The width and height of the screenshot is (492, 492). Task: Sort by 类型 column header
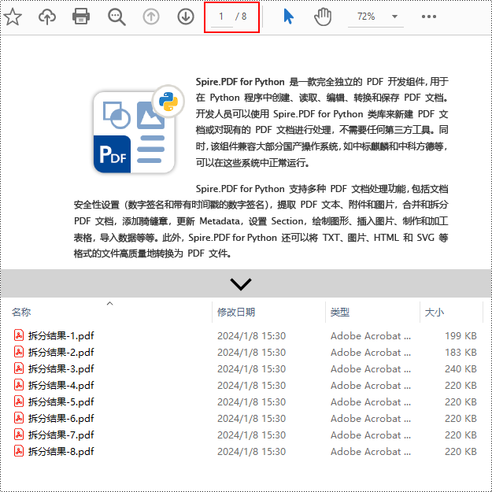[340, 313]
